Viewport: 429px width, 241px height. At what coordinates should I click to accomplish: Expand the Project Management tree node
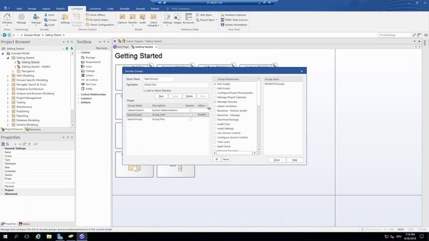click(x=8, y=98)
